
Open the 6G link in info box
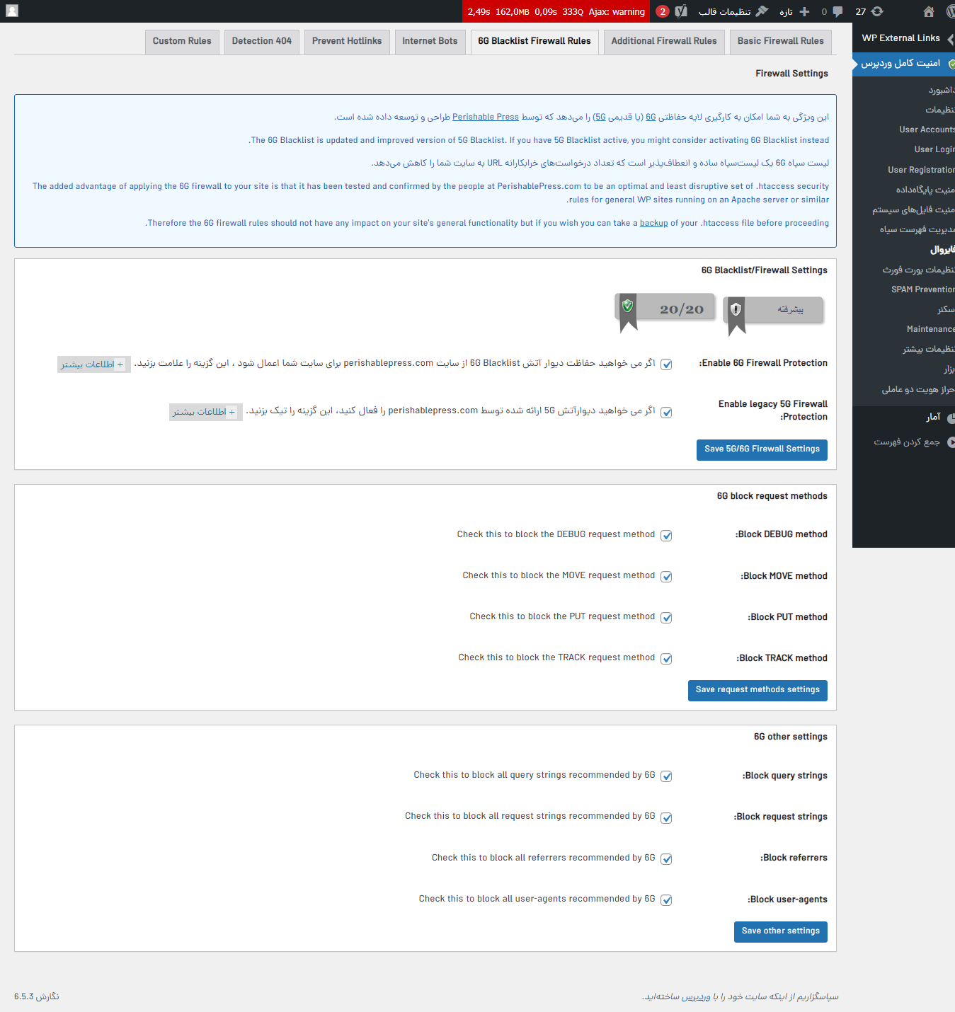[x=651, y=117]
